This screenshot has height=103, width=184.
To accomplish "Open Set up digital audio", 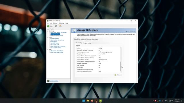I will 55,45.
